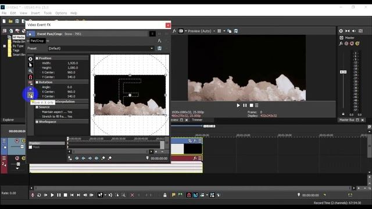Screen dimensions: 372x209
Task: Open Event Pan/Crop on timeline clip
Action: click(190, 140)
